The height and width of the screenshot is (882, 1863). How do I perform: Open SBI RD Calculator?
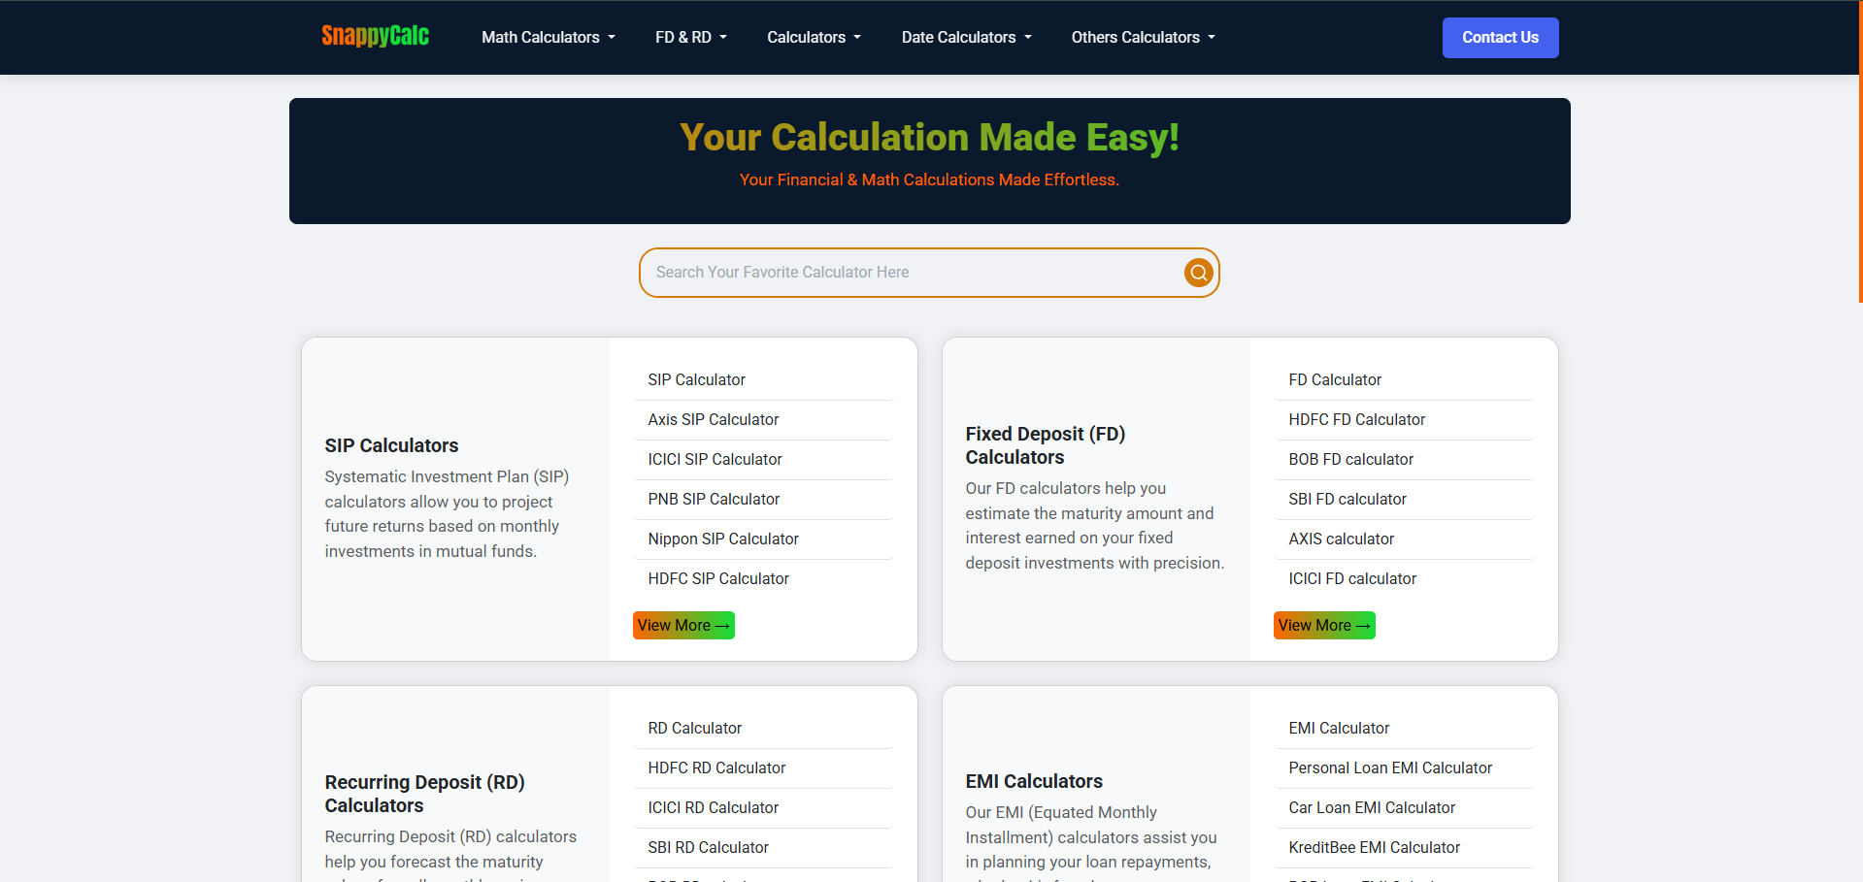click(x=763, y=847)
